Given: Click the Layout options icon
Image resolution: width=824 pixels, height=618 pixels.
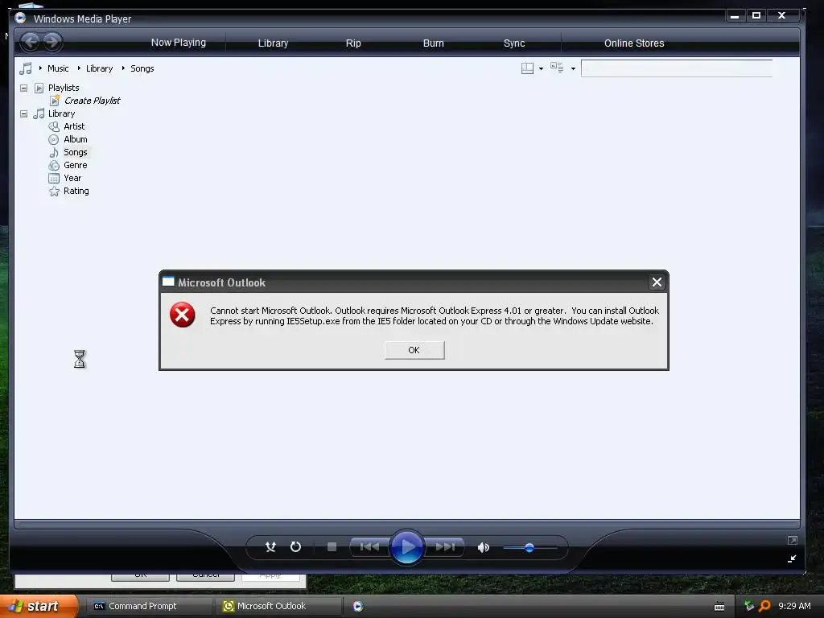Looking at the screenshot, I should (x=527, y=68).
